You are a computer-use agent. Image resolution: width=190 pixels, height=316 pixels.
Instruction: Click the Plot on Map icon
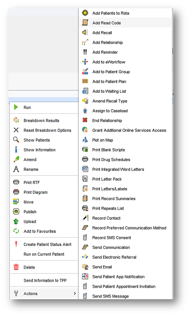(85, 140)
